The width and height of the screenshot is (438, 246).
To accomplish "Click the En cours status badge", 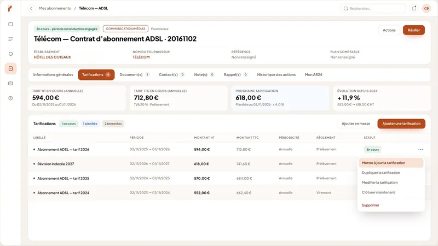I will point(373,150).
